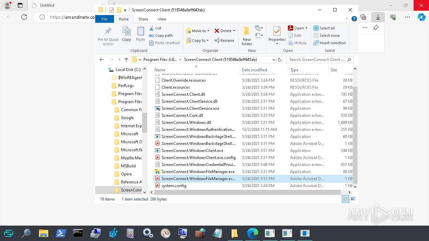Click the Copy ribbon button
The height and width of the screenshot is (241, 429).
pos(126,34)
